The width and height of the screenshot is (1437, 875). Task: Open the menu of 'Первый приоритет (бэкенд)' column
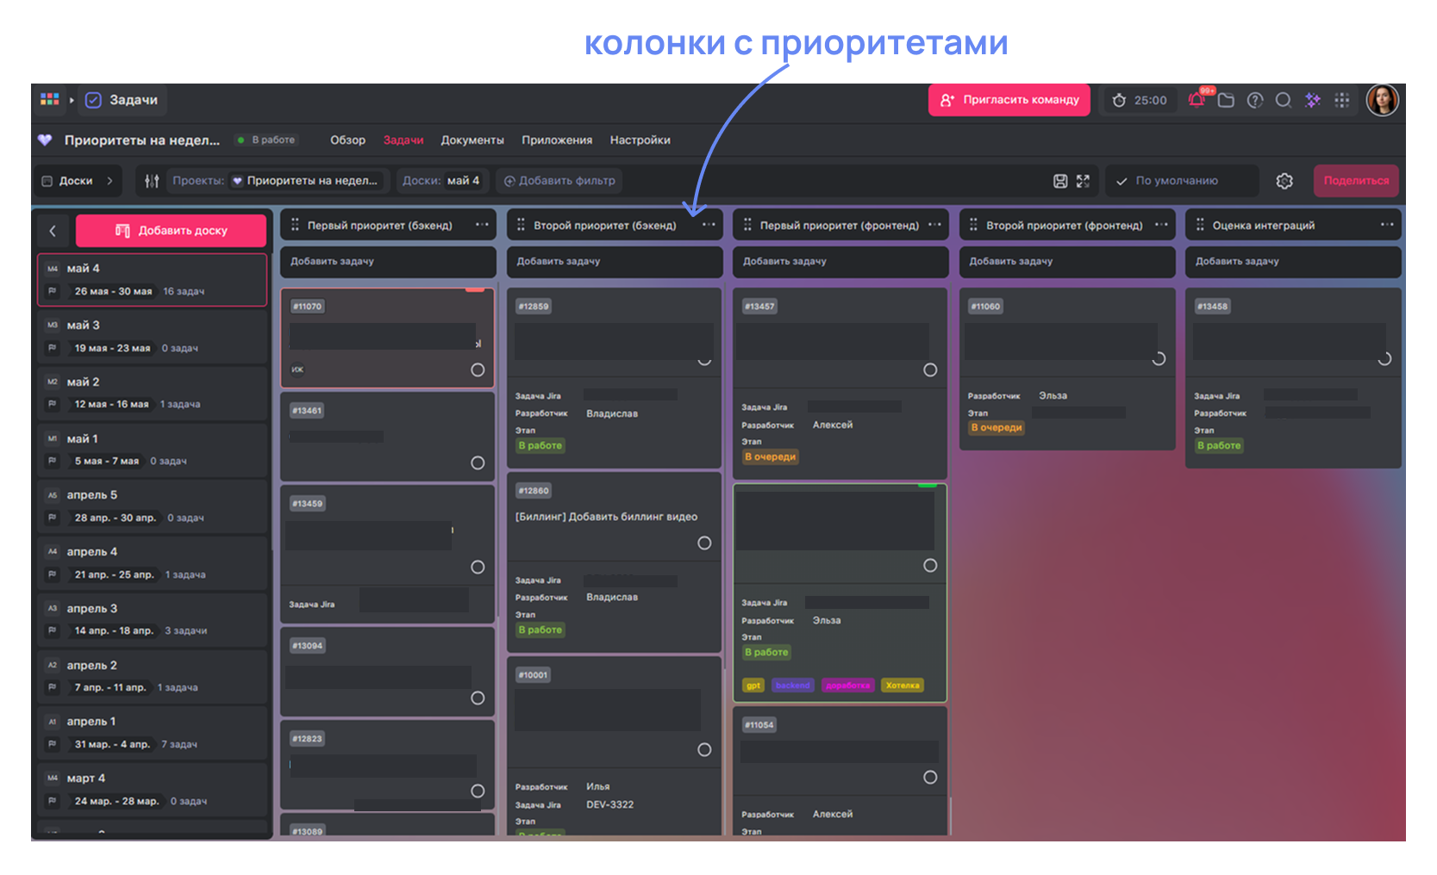pos(483,225)
